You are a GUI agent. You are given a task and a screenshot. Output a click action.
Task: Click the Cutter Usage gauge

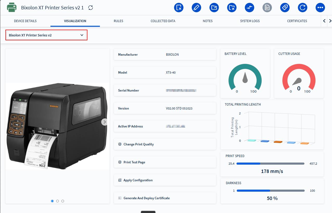[299, 78]
